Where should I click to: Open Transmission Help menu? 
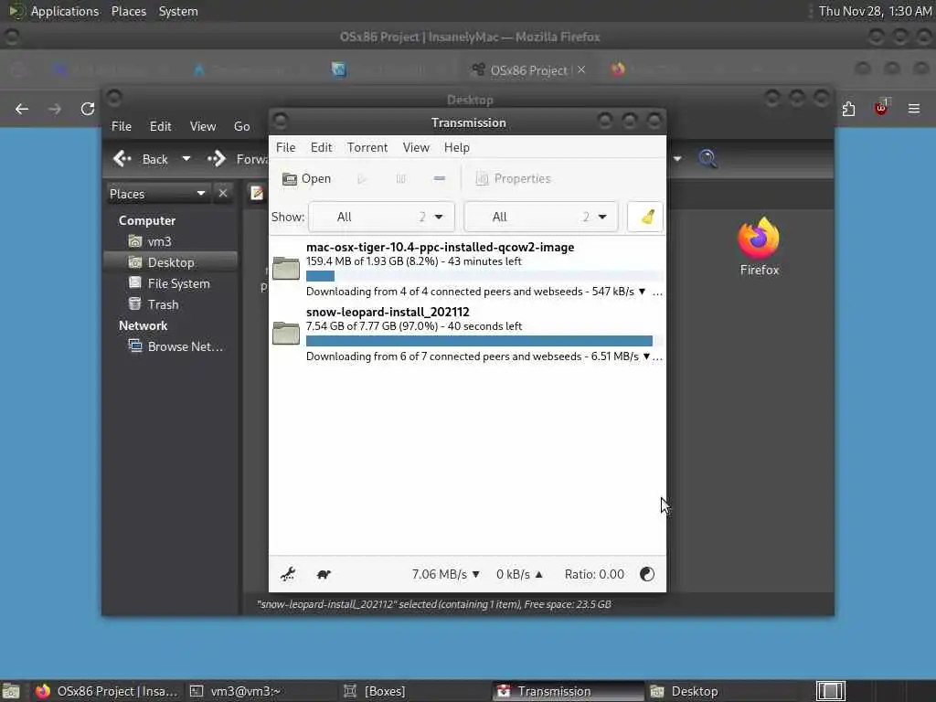point(457,147)
